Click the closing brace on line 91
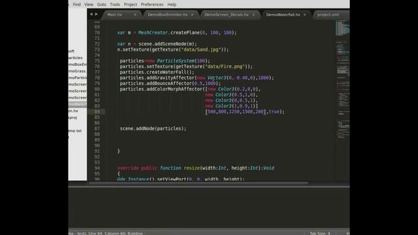The width and height of the screenshot is (418, 235). point(119,151)
